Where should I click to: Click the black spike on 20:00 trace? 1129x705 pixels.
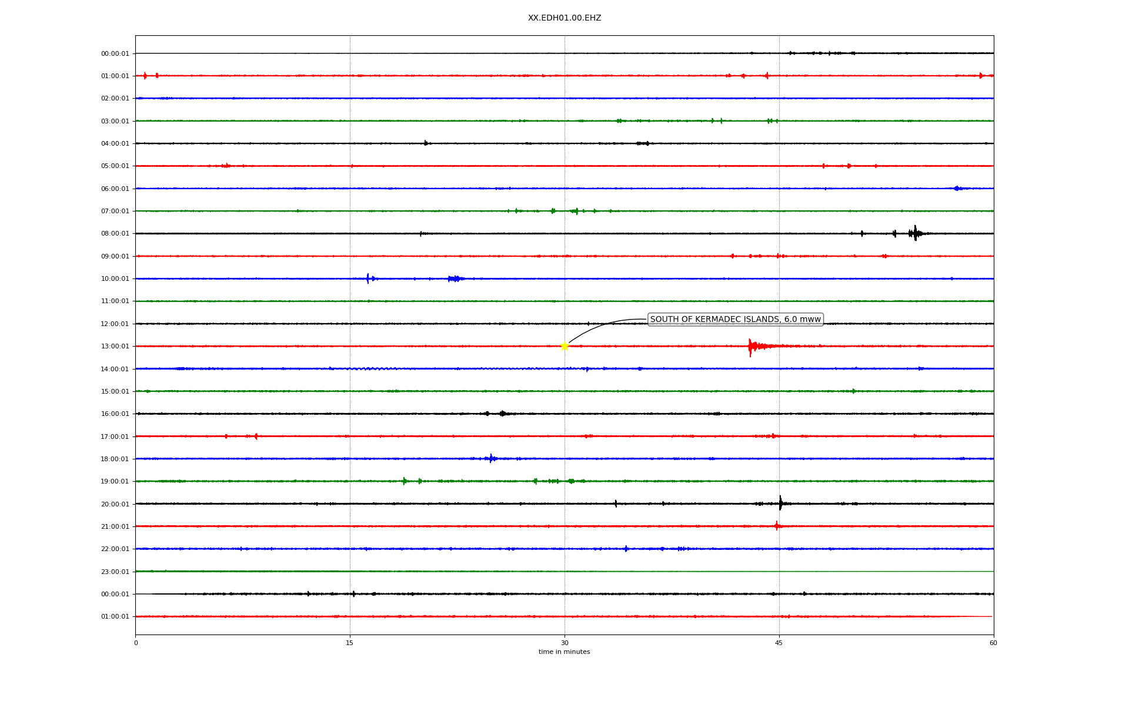pos(780,503)
